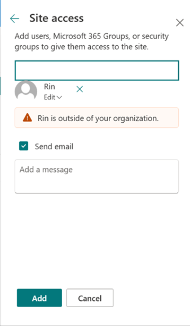
Task: Click the Send email label text
Action: [x=54, y=146]
